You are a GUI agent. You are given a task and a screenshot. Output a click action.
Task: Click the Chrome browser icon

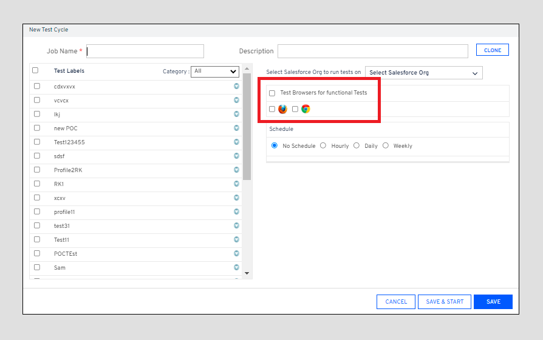306,109
